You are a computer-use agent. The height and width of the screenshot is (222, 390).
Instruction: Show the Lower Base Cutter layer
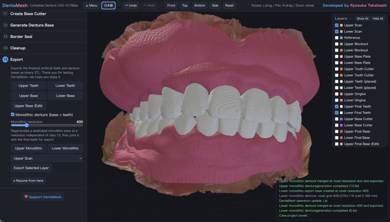[336, 125]
